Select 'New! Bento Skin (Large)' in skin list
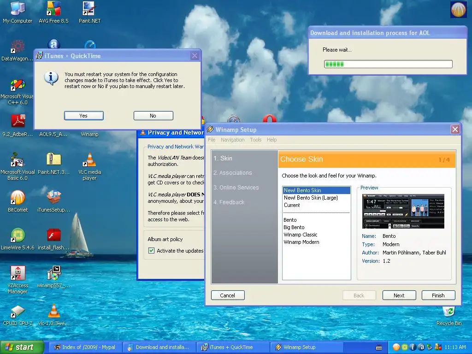472x354 pixels. [x=316, y=198]
